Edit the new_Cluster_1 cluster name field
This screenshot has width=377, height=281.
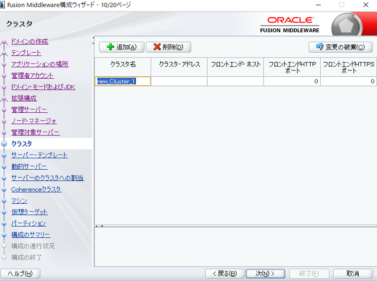click(x=123, y=82)
